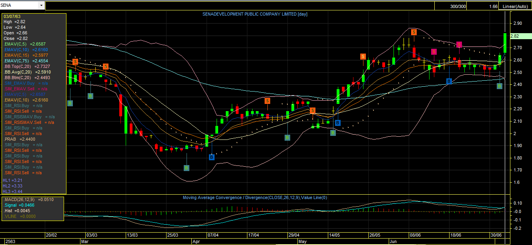Click the High =2.82 legend line
The width and height of the screenshot is (532, 245).
pos(15,22)
